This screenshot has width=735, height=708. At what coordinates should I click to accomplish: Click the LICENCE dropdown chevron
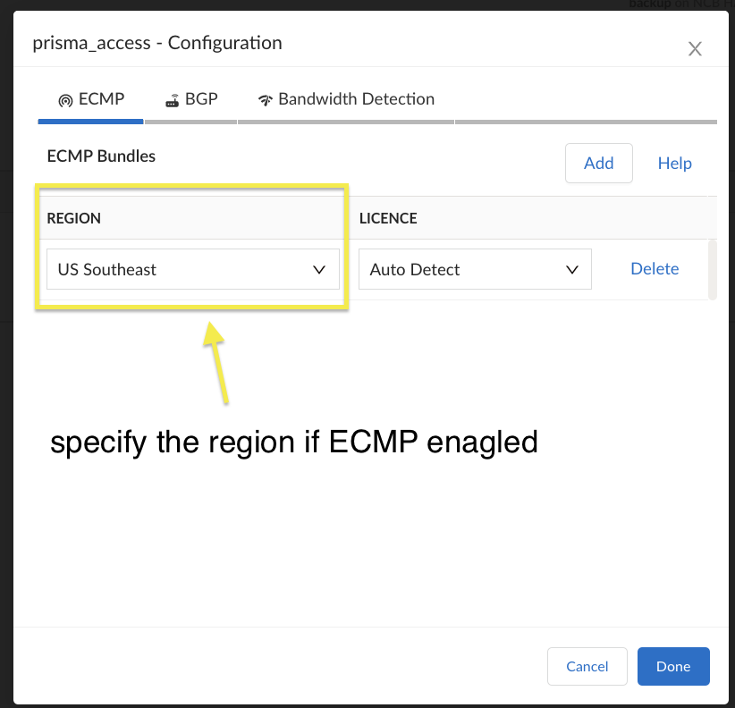pyautogui.click(x=572, y=268)
